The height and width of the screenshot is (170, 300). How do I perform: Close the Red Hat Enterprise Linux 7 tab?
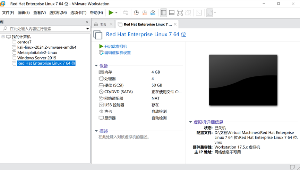point(175,25)
